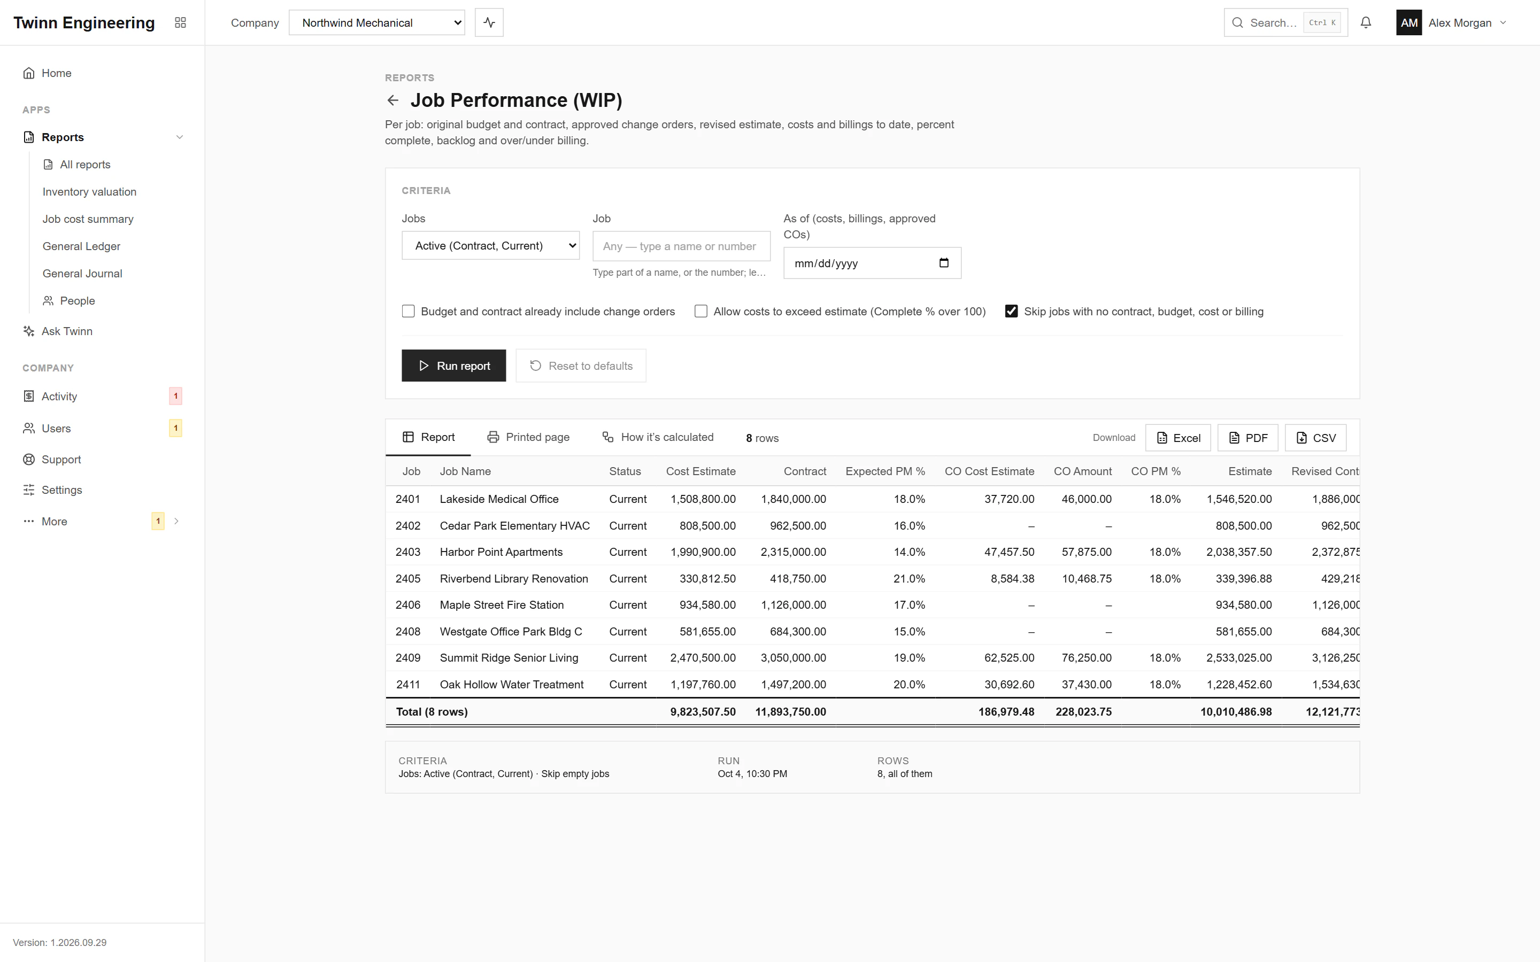Click the back arrow next to Job Performance
This screenshot has height=962, width=1540.
coord(392,100)
